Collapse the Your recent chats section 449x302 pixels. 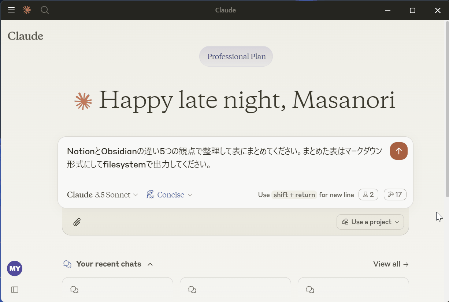tap(150, 264)
